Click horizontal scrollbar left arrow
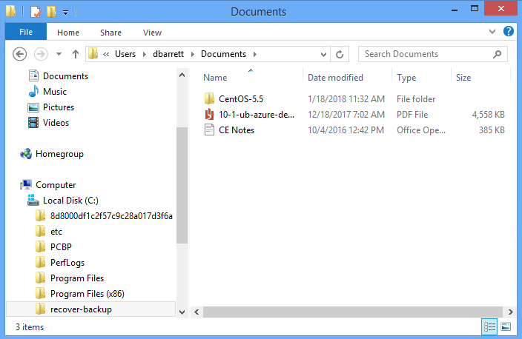 (196, 312)
